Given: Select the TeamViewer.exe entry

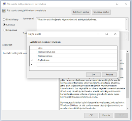Looking at the screenshot, I should click(77, 56).
